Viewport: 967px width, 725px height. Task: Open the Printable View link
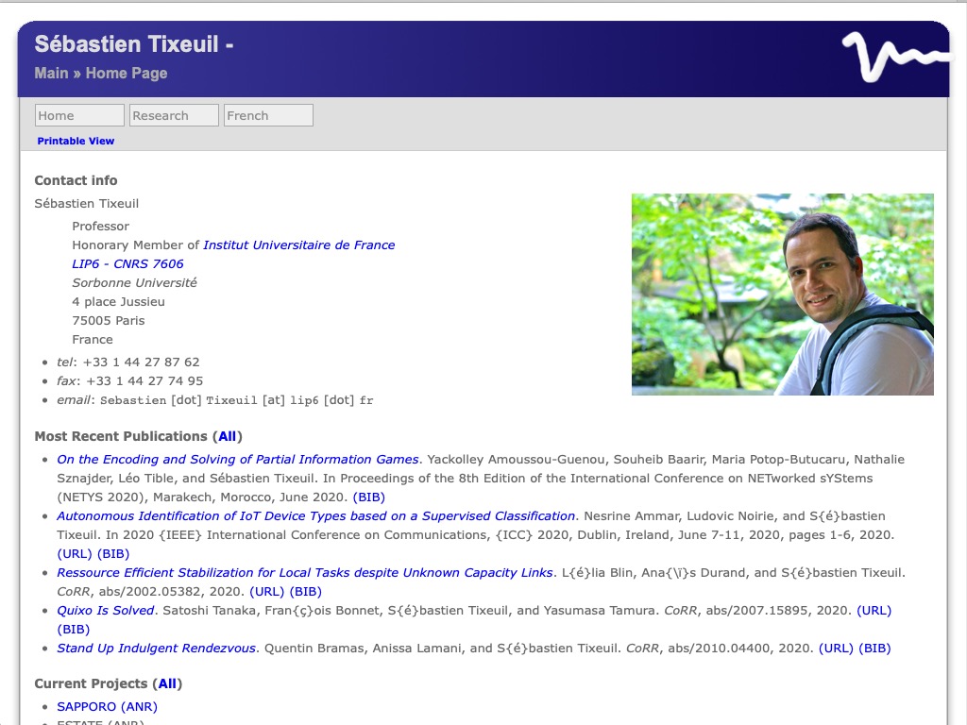point(76,141)
